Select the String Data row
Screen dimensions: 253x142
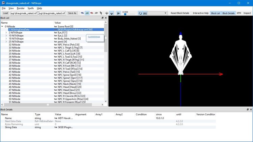click(108, 127)
